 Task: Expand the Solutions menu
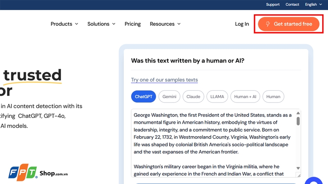[101, 24]
